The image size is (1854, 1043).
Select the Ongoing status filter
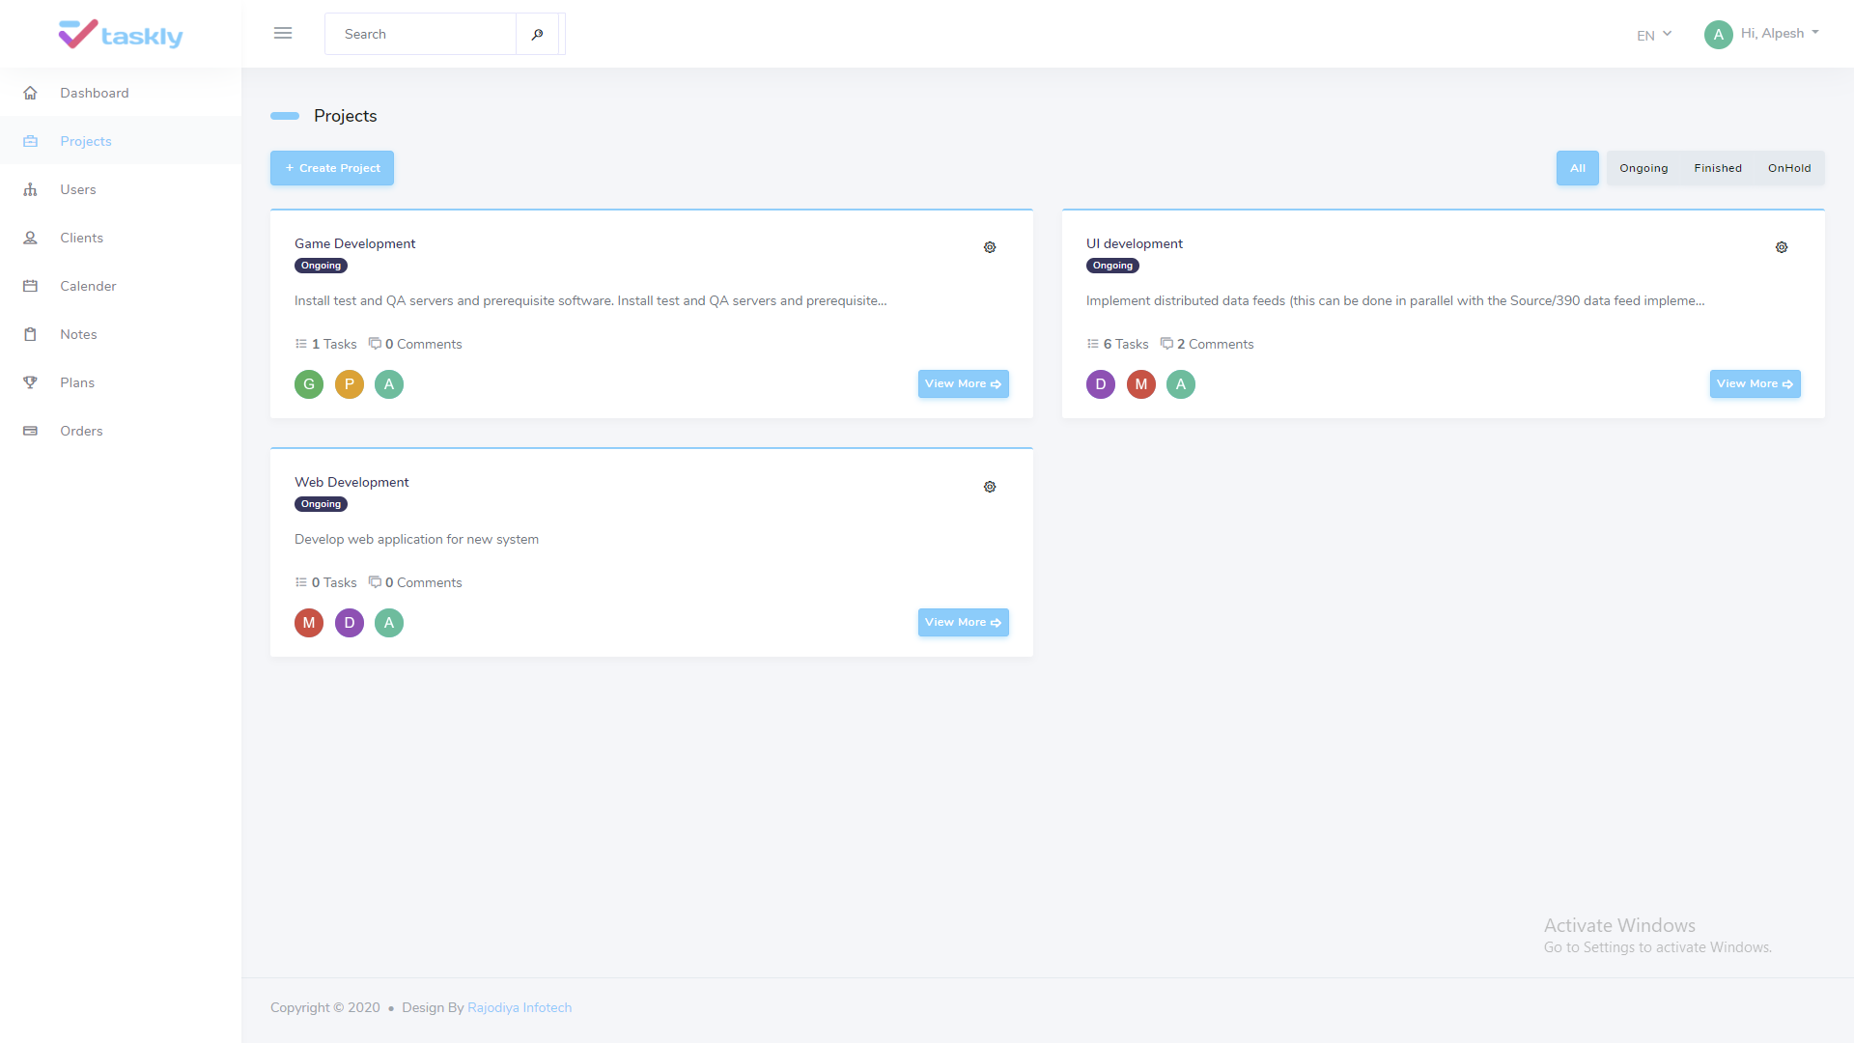pyautogui.click(x=1643, y=168)
